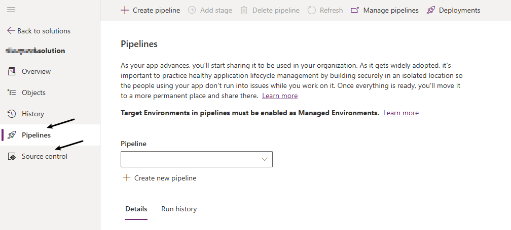Click the Pipelines rocket icon in sidebar
Screen dimensions: 511x230
(12, 135)
